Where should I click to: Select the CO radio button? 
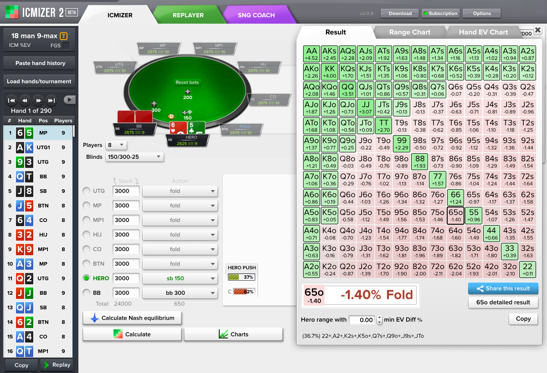[86, 249]
